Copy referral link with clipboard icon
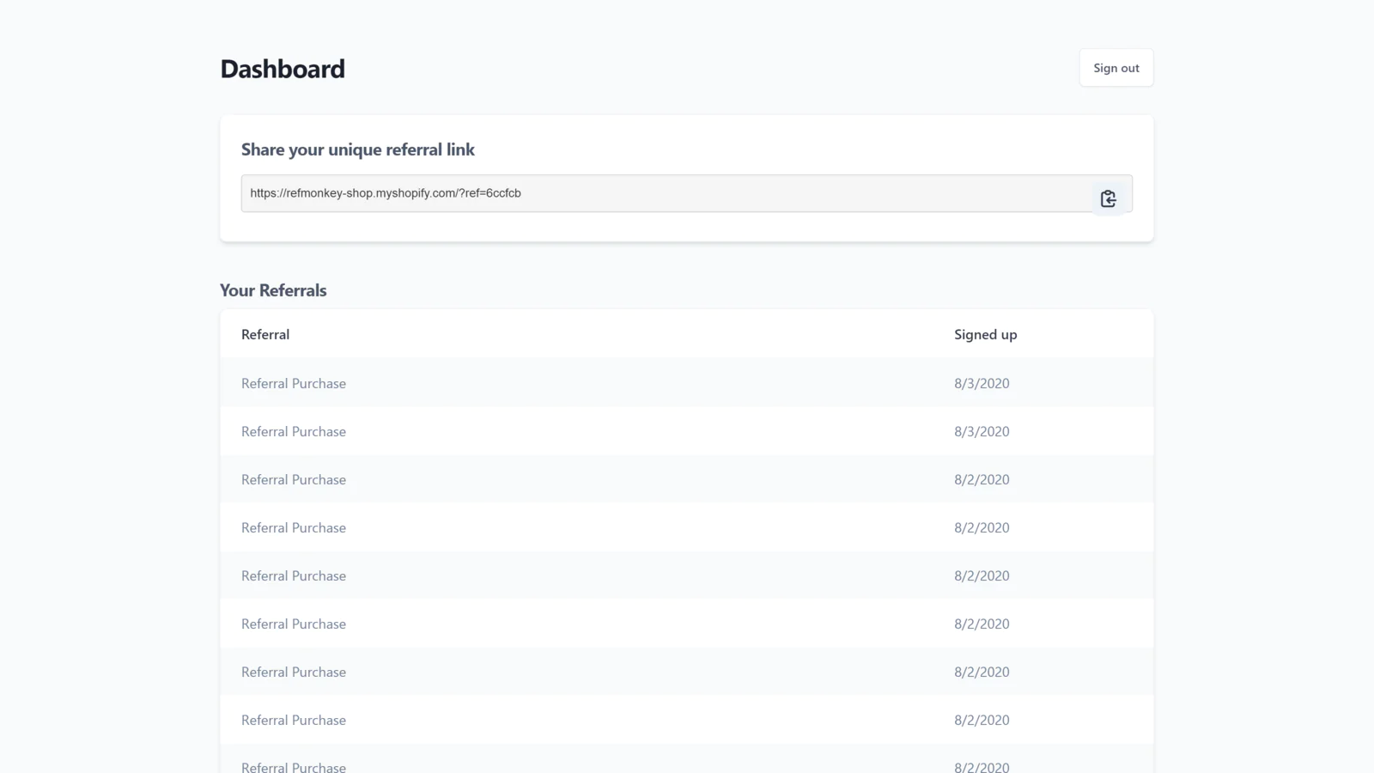This screenshot has height=773, width=1374. [1108, 198]
